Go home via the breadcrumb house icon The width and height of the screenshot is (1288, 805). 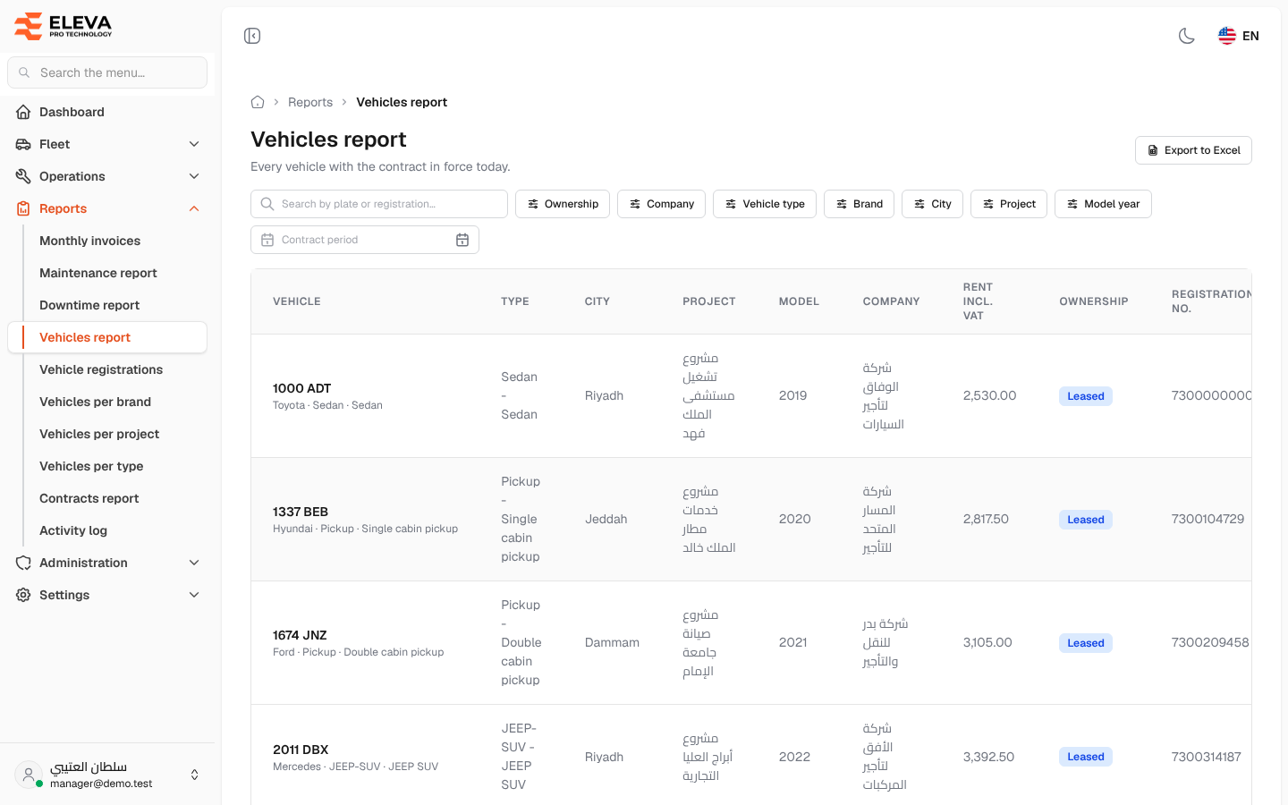(x=258, y=102)
